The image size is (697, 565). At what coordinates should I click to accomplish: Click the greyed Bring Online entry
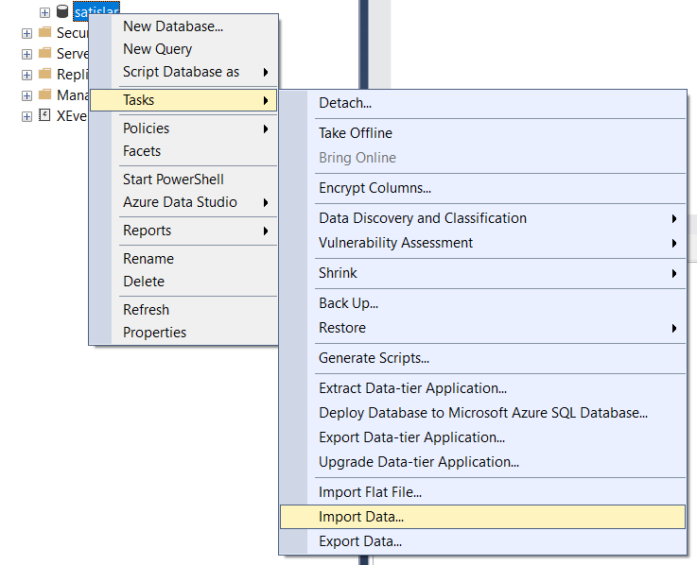click(x=482, y=158)
